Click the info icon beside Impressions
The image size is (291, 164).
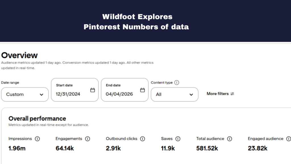pyautogui.click(x=37, y=139)
